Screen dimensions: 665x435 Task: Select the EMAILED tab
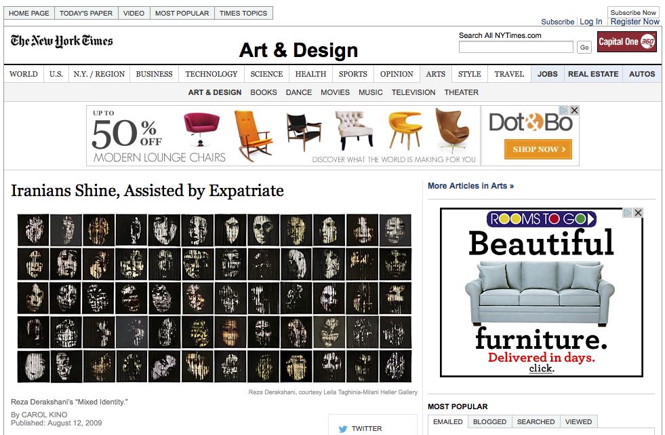448,422
